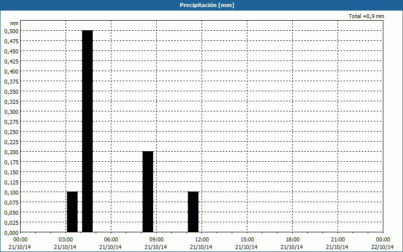This screenshot has height=252, width=403.
Task: Click the 0,250 y-axis label
Action: click(x=11, y=132)
